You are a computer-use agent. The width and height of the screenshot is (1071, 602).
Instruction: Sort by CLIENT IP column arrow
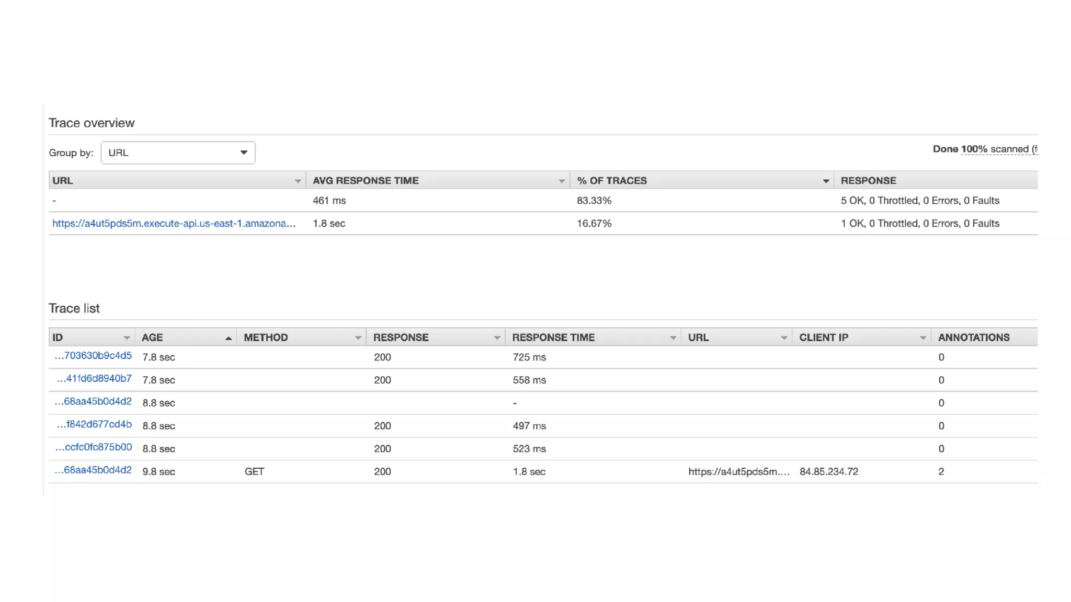click(923, 338)
